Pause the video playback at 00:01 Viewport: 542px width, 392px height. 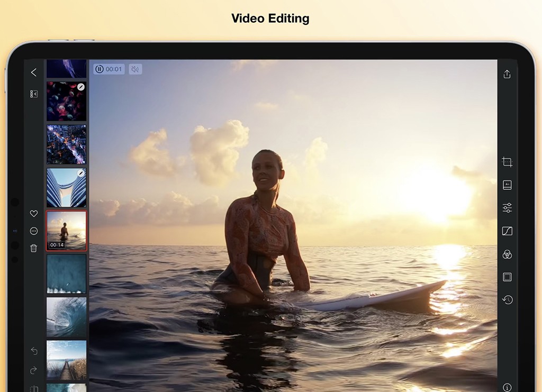click(x=109, y=69)
